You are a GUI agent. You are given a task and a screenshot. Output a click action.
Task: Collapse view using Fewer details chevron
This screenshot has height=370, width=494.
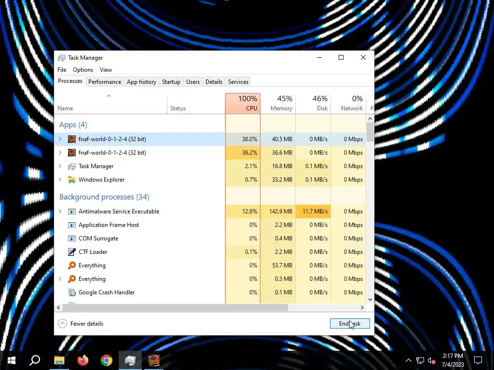[x=62, y=323]
